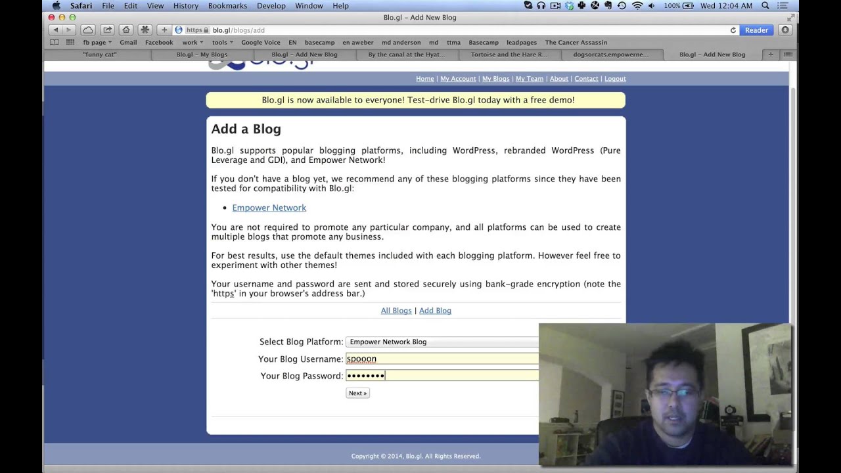Click the Next » button

coord(357,393)
